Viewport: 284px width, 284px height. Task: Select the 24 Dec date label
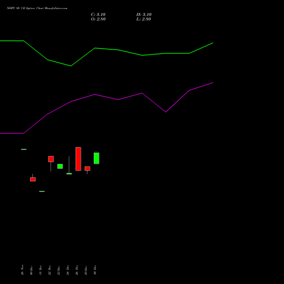68,270
